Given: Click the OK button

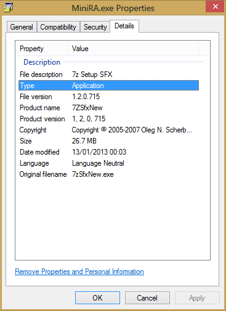Looking at the screenshot, I should [x=97, y=297].
